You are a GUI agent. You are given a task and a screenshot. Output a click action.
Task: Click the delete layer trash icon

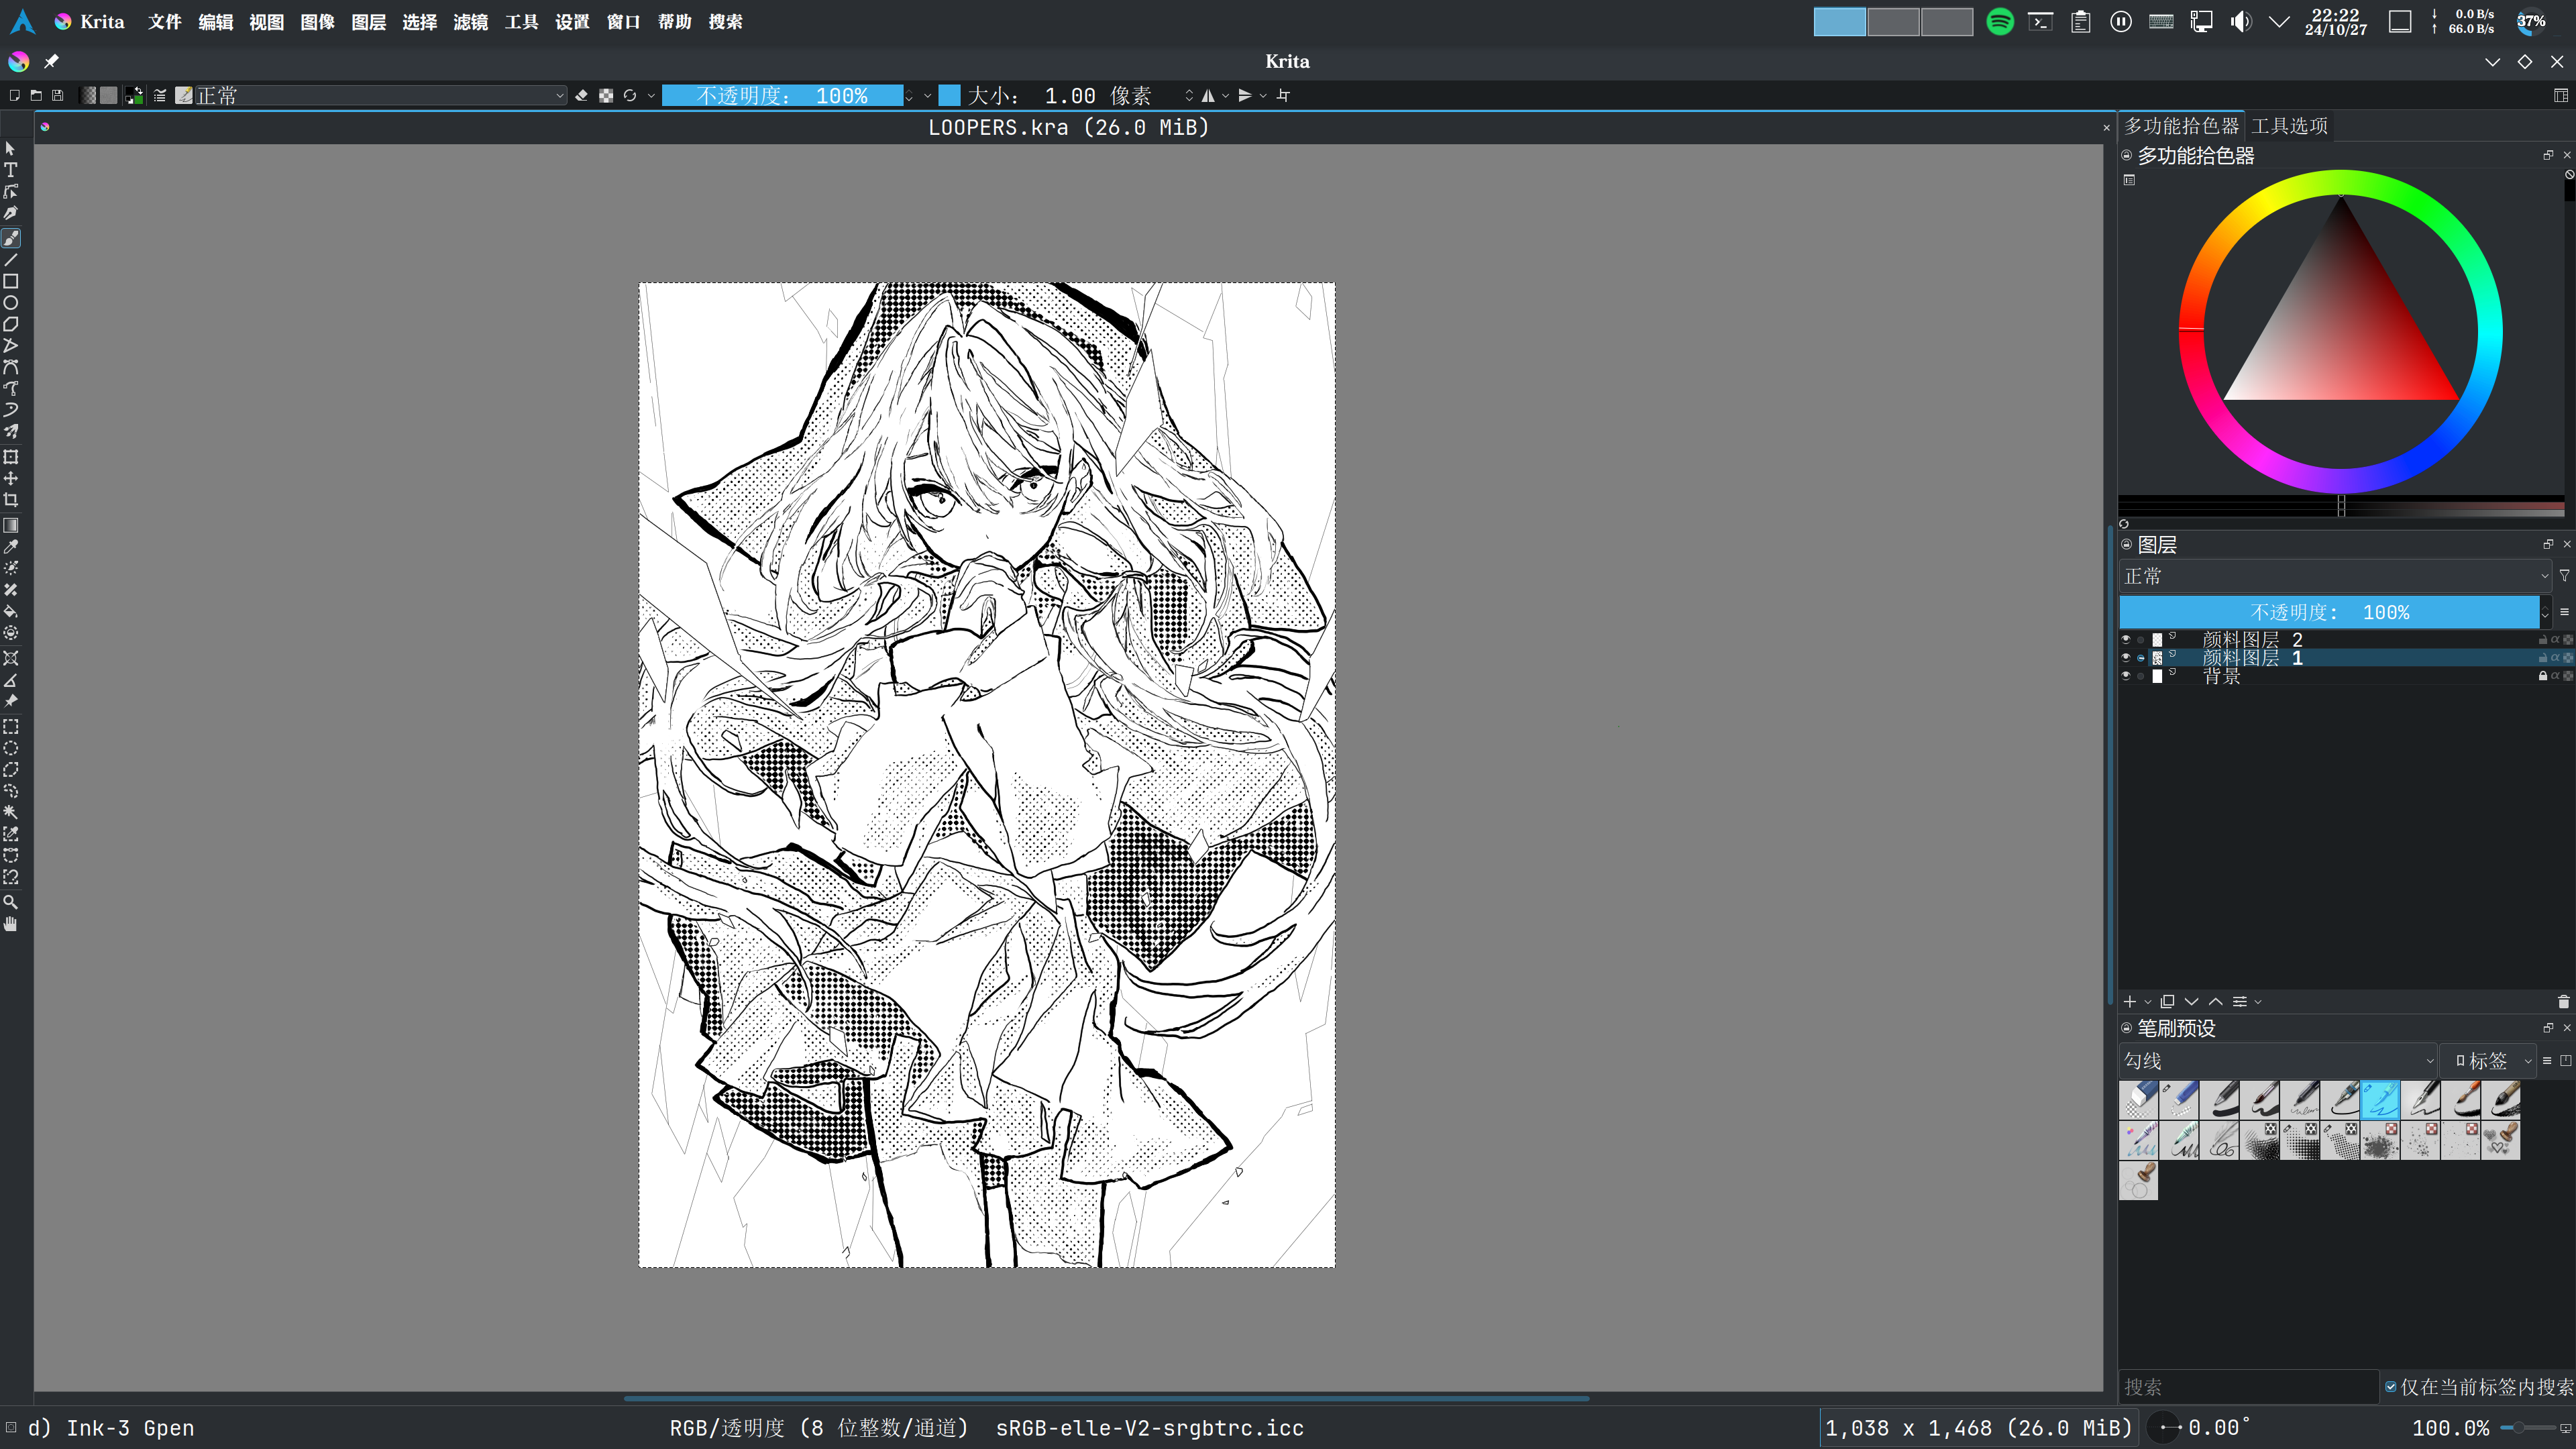(2563, 1001)
